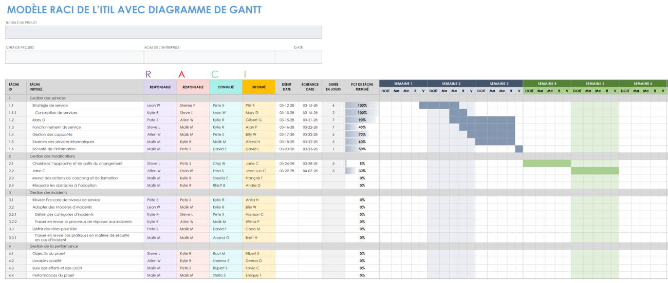Click the Stella S cell

pyautogui.click(x=226, y=275)
